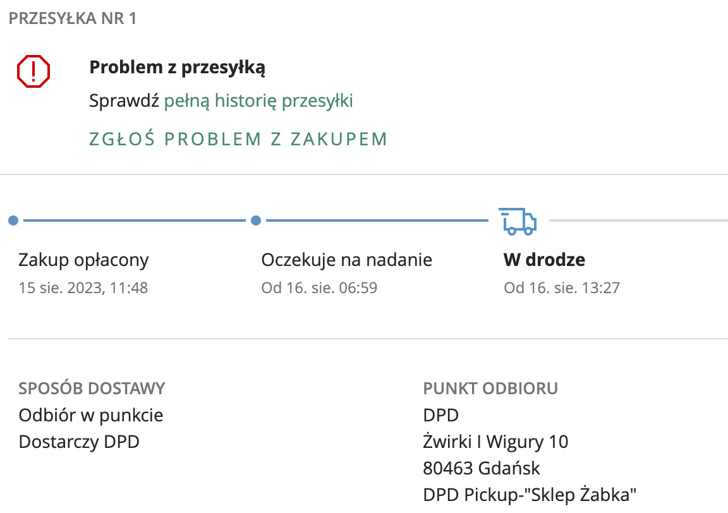Click the Oczekuje na nadanie timeline dot

[x=256, y=220]
